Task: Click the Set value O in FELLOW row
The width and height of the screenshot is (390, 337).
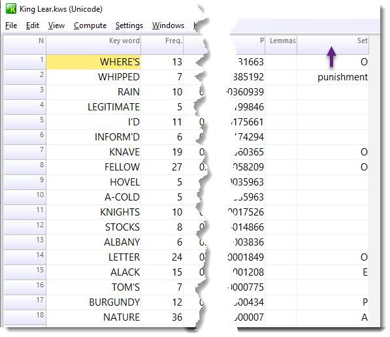Action: click(x=364, y=167)
